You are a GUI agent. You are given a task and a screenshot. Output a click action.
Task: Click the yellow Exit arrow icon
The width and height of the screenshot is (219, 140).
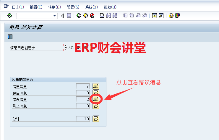tap(85, 16)
